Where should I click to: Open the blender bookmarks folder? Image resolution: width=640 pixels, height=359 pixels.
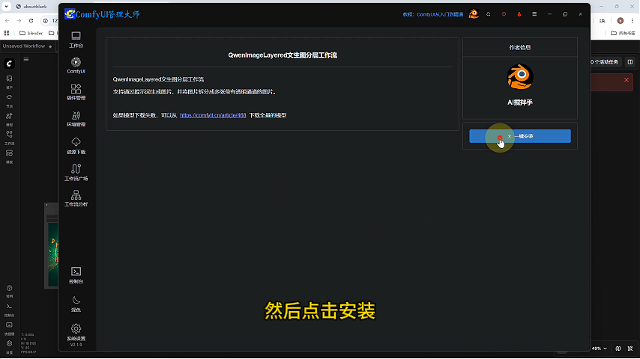31,33
